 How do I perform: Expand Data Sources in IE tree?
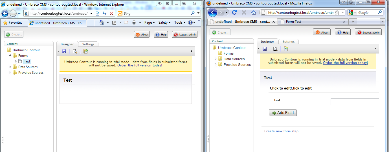point(10,67)
